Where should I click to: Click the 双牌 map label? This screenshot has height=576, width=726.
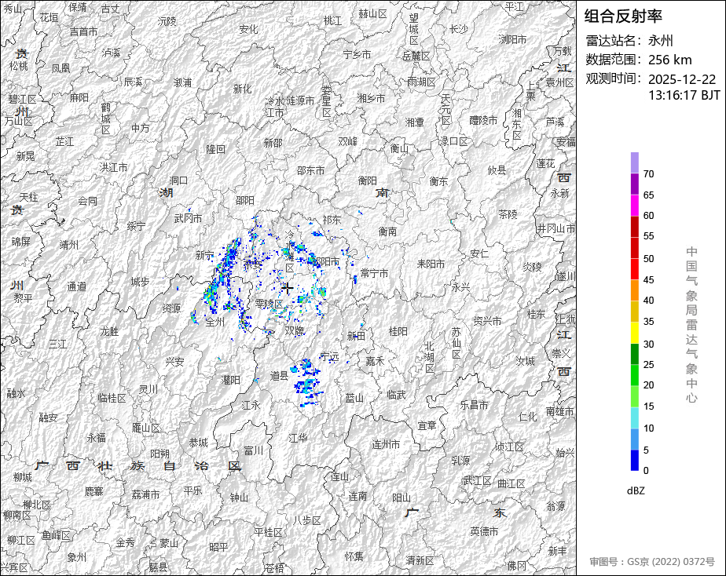[x=294, y=330]
